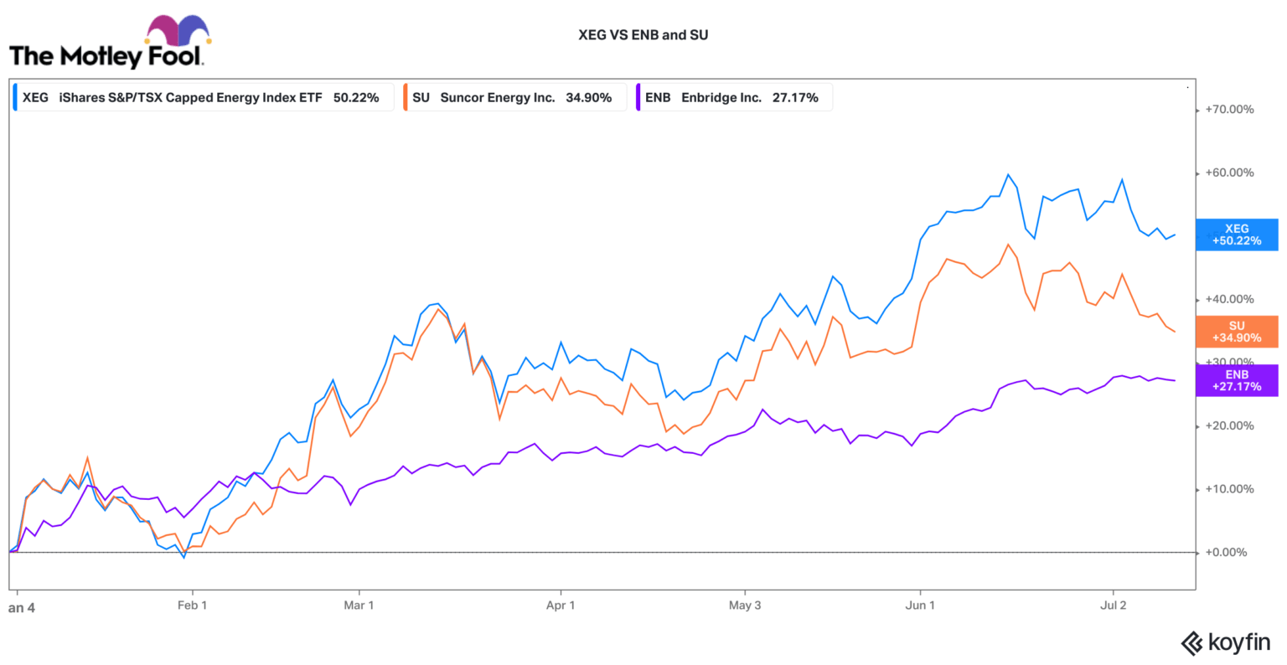
Task: Click the +0.00% axis label
Action: (x=1226, y=552)
